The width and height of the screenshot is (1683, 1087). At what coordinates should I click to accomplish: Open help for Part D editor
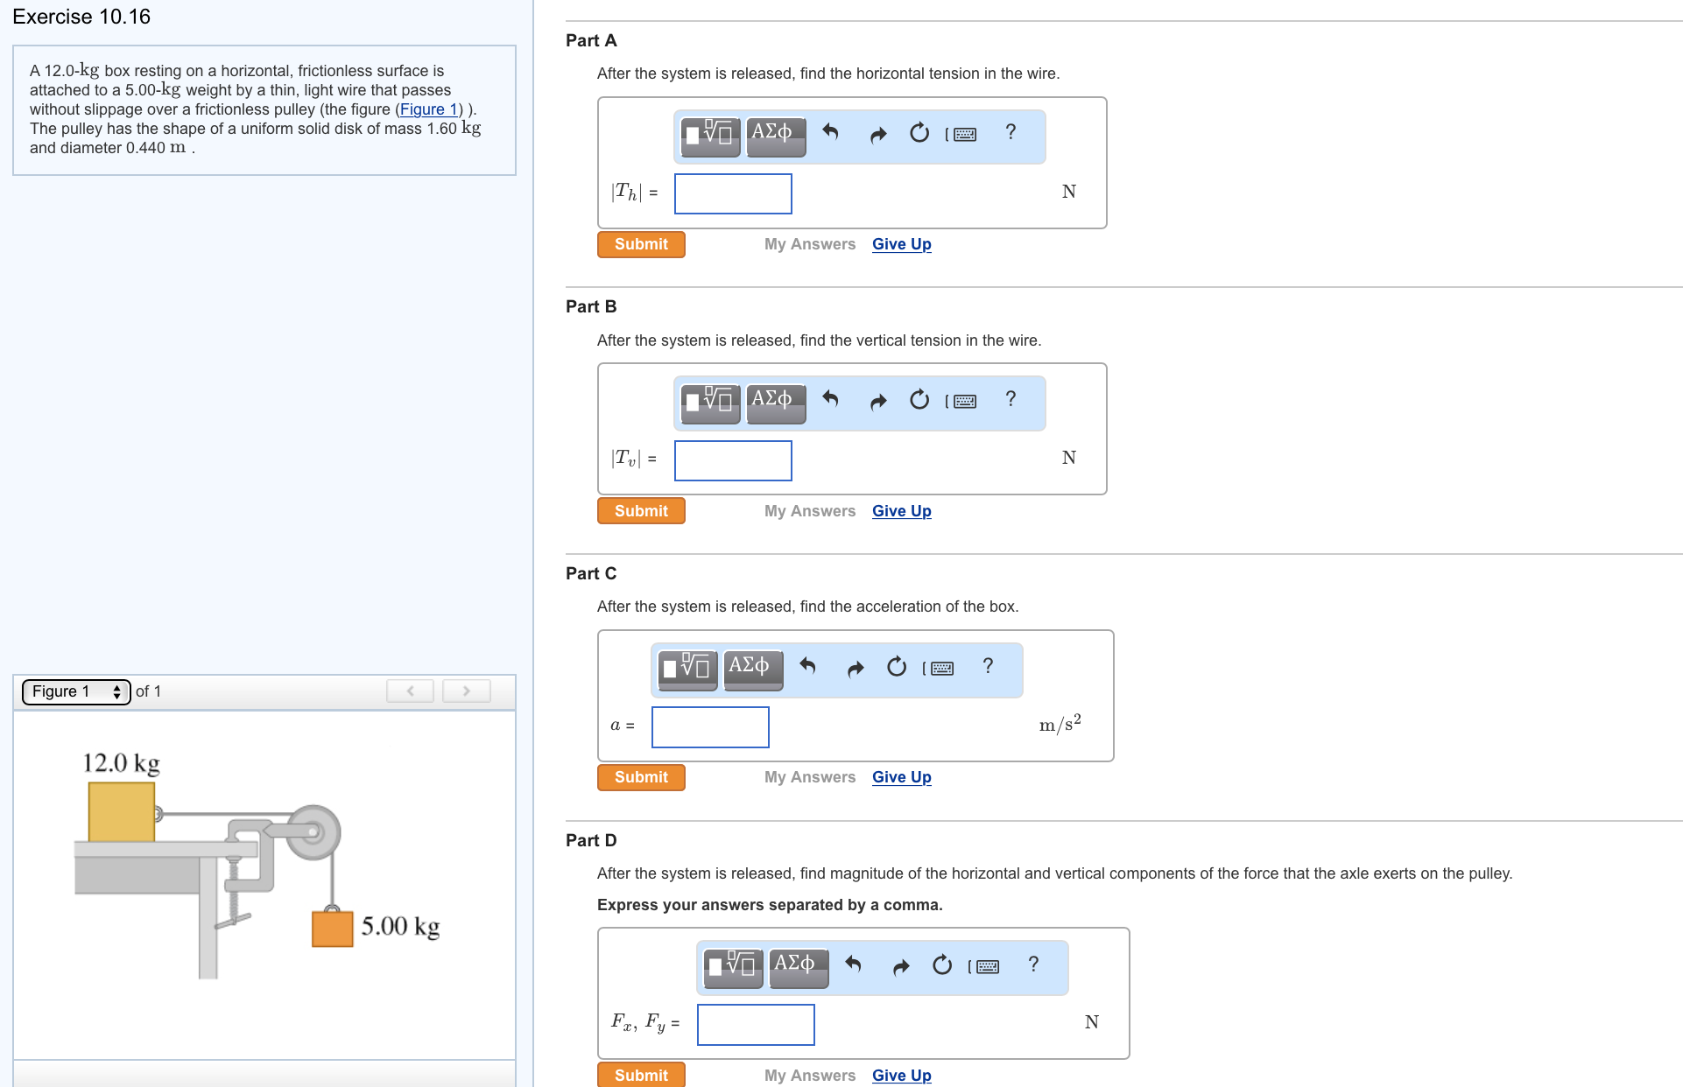click(1033, 964)
